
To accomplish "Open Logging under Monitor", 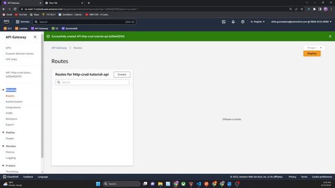I will click(x=10, y=158).
